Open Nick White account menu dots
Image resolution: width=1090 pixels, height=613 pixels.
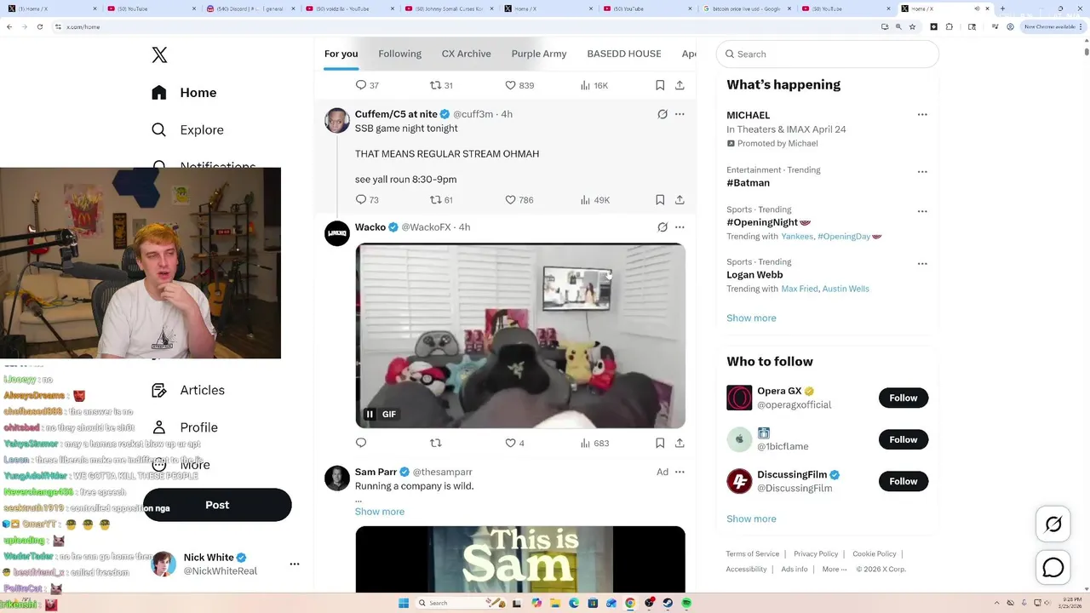tap(295, 564)
